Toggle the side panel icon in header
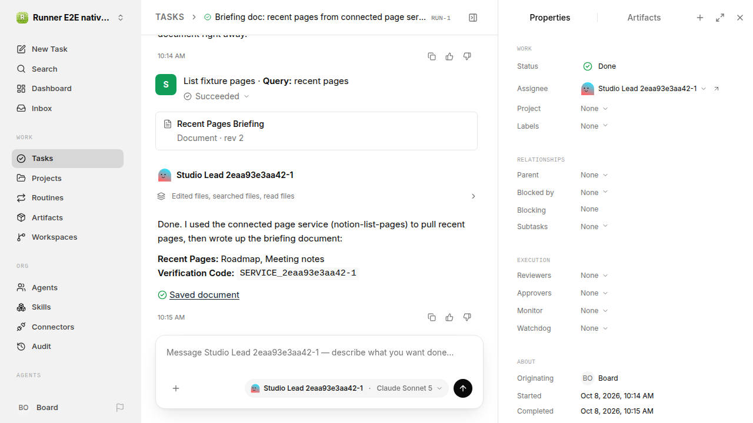The image size is (753, 423). [473, 18]
